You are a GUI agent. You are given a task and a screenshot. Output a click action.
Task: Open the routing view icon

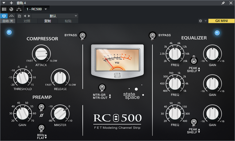coord(19,9)
